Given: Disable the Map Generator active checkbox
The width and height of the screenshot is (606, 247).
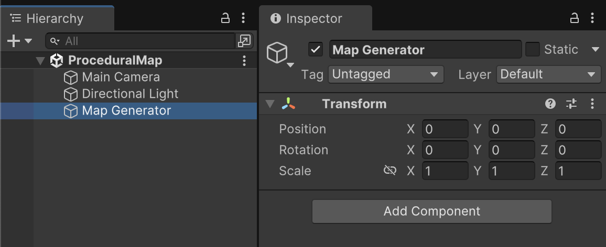Looking at the screenshot, I should click(x=316, y=50).
